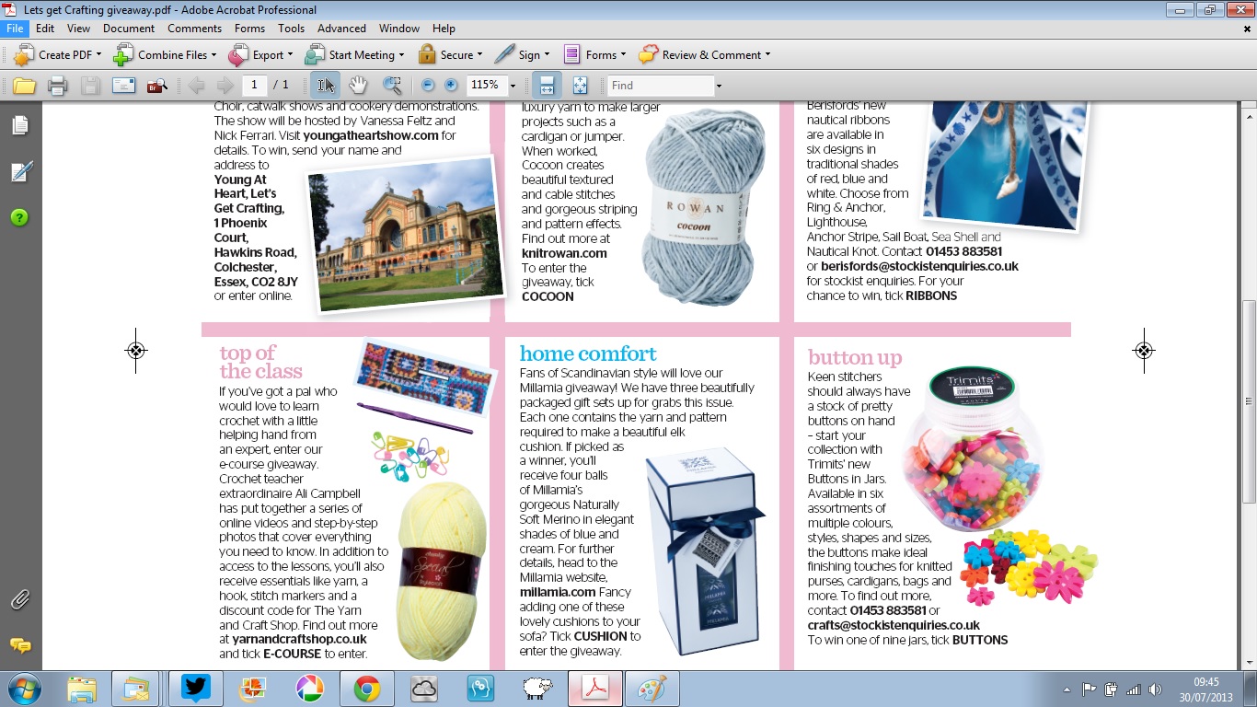Click the Save disk icon
Screen dimensions: 1257x707
pos(90,86)
